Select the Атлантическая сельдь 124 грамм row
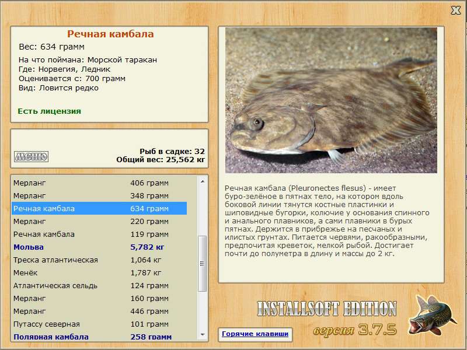Image resolution: width=467 pixels, height=350 pixels. tap(99, 285)
